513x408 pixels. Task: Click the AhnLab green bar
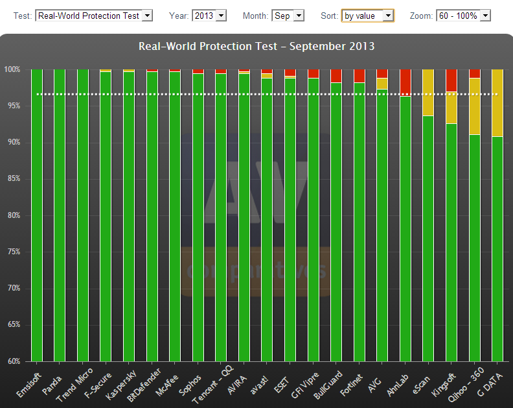point(405,229)
